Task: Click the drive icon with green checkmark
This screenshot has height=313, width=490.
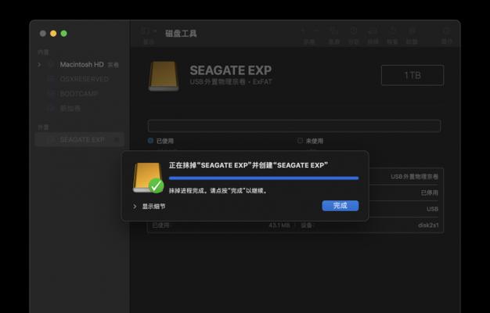Action: point(148,178)
